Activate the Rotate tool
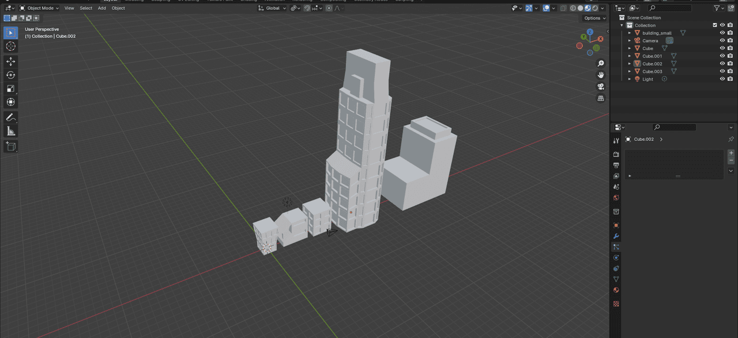738x338 pixels. 10,75
